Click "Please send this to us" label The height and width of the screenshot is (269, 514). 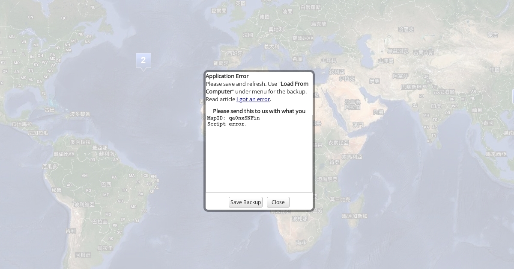(259, 111)
